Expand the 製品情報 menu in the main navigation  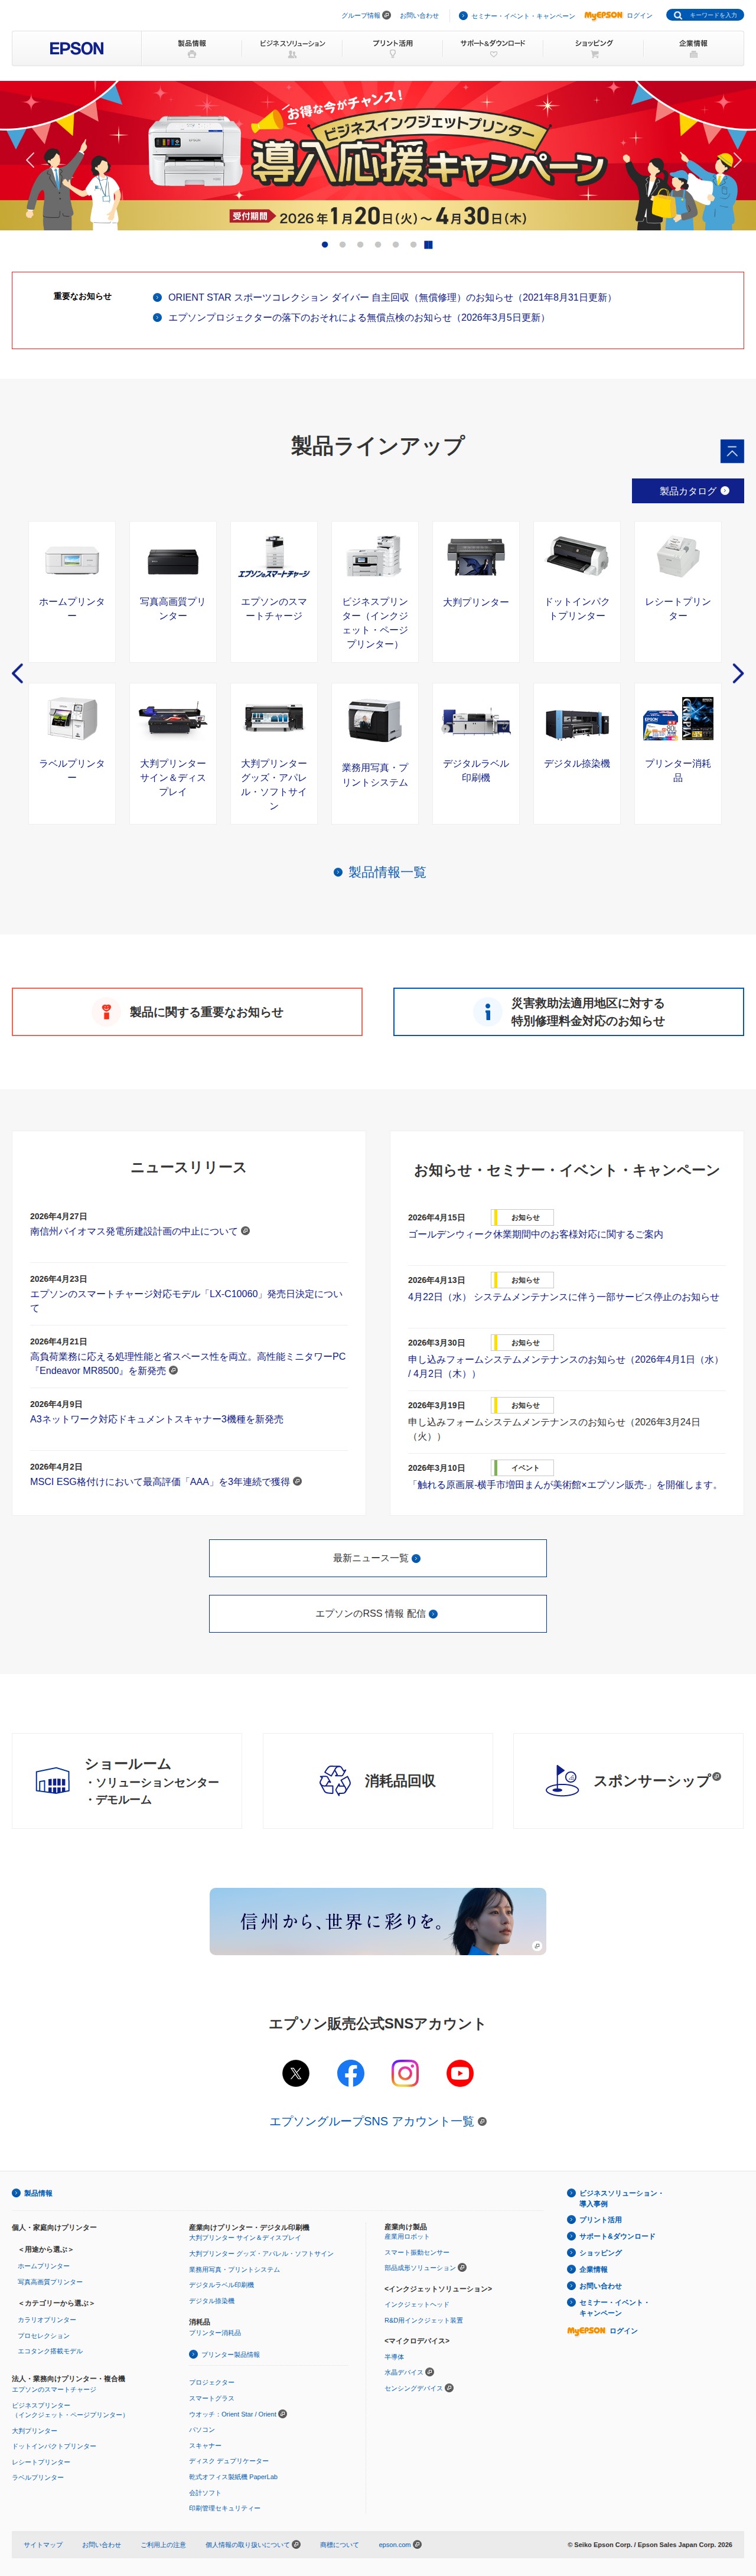pyautogui.click(x=192, y=48)
